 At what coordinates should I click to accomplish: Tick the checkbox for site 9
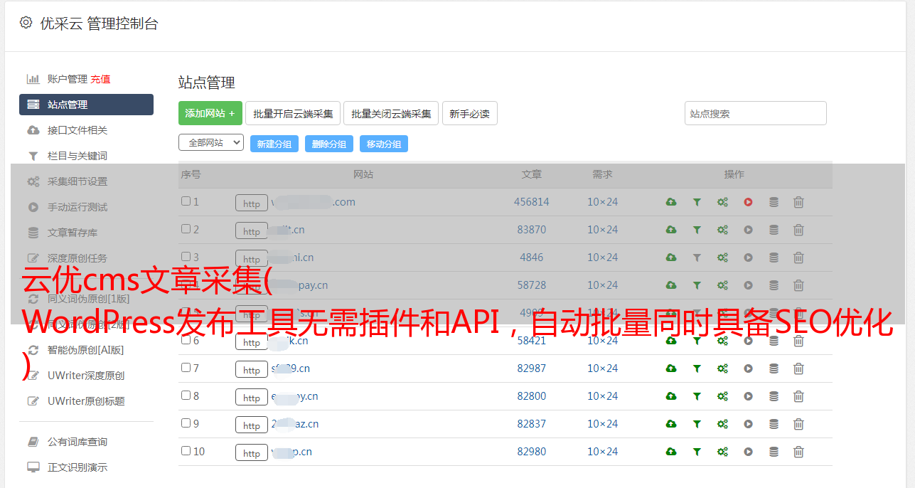186,423
